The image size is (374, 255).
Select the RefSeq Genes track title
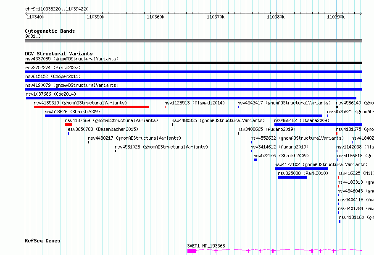click(42, 241)
